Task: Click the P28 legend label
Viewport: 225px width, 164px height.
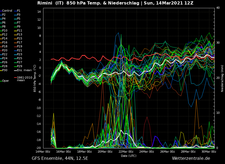Action: coord(4,66)
